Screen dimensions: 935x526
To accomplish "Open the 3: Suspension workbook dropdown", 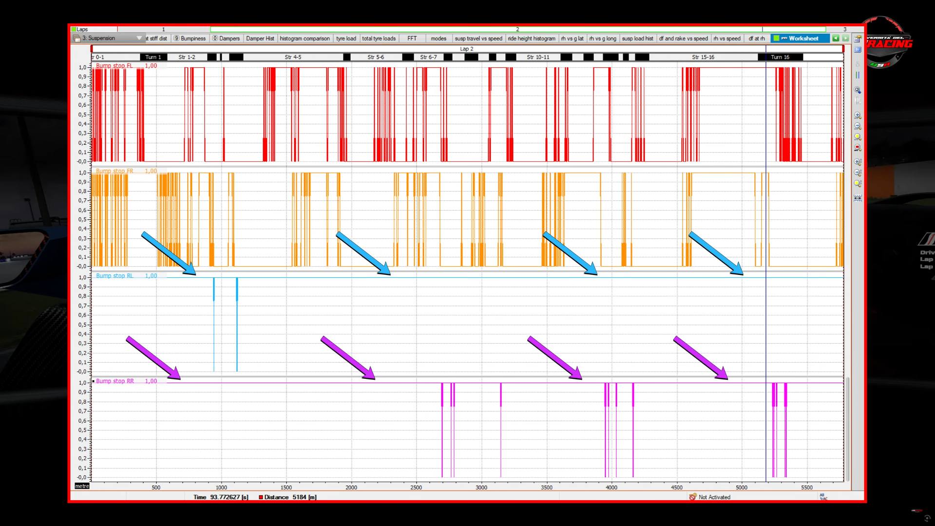I will tap(139, 38).
